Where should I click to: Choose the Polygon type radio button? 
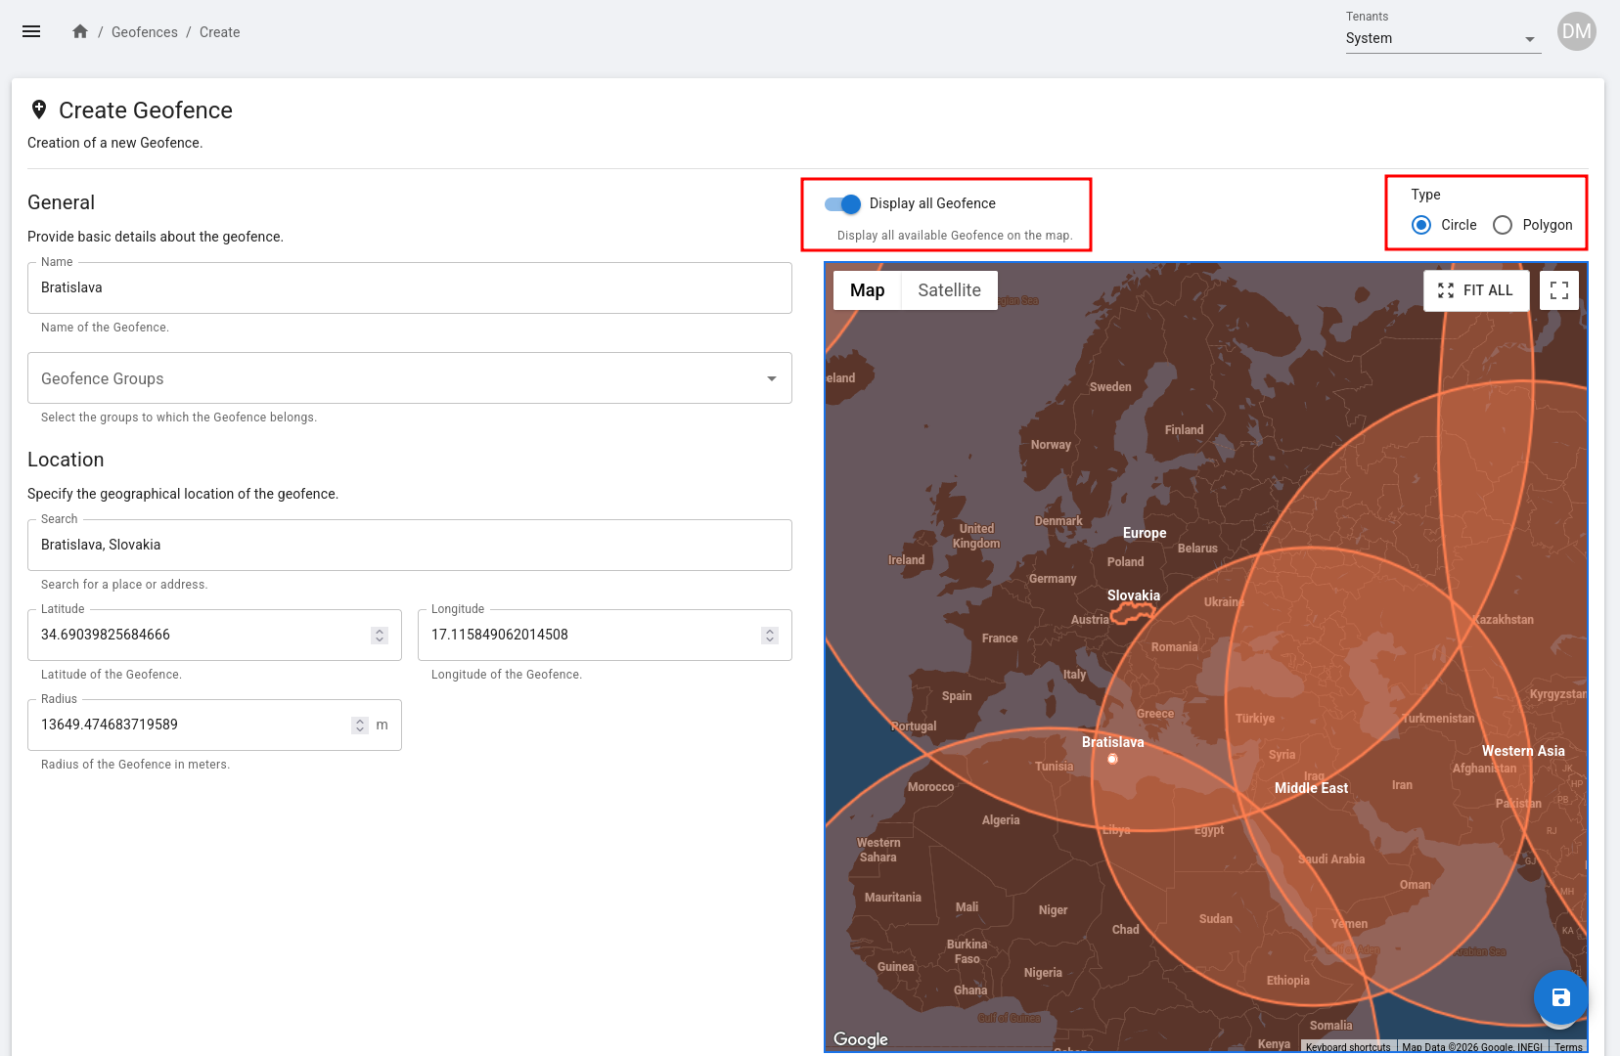[1503, 225]
